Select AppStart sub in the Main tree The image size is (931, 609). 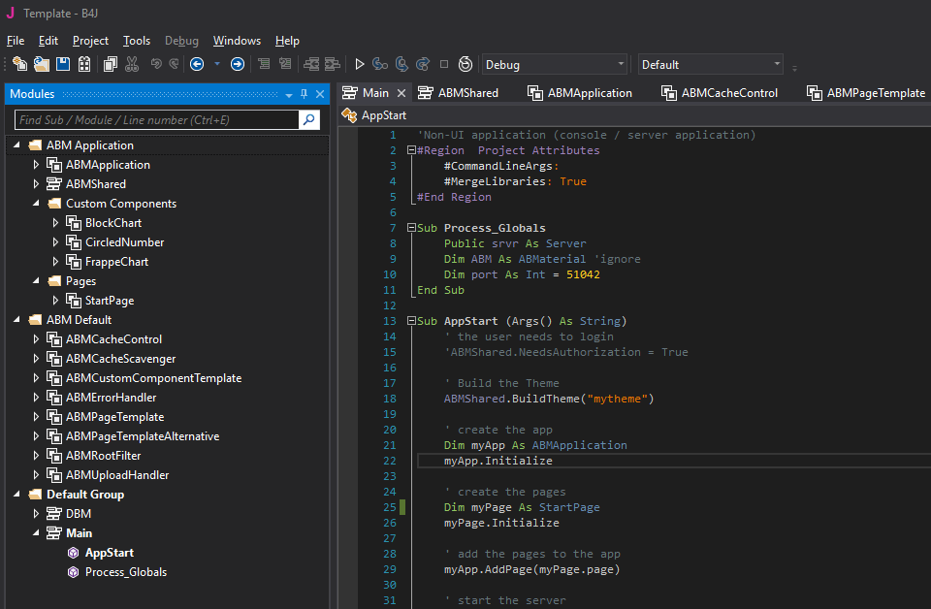[x=110, y=553]
